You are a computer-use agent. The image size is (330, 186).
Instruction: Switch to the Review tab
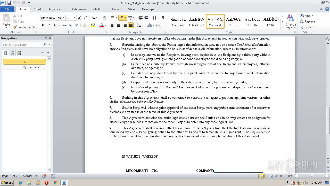pos(117,9)
